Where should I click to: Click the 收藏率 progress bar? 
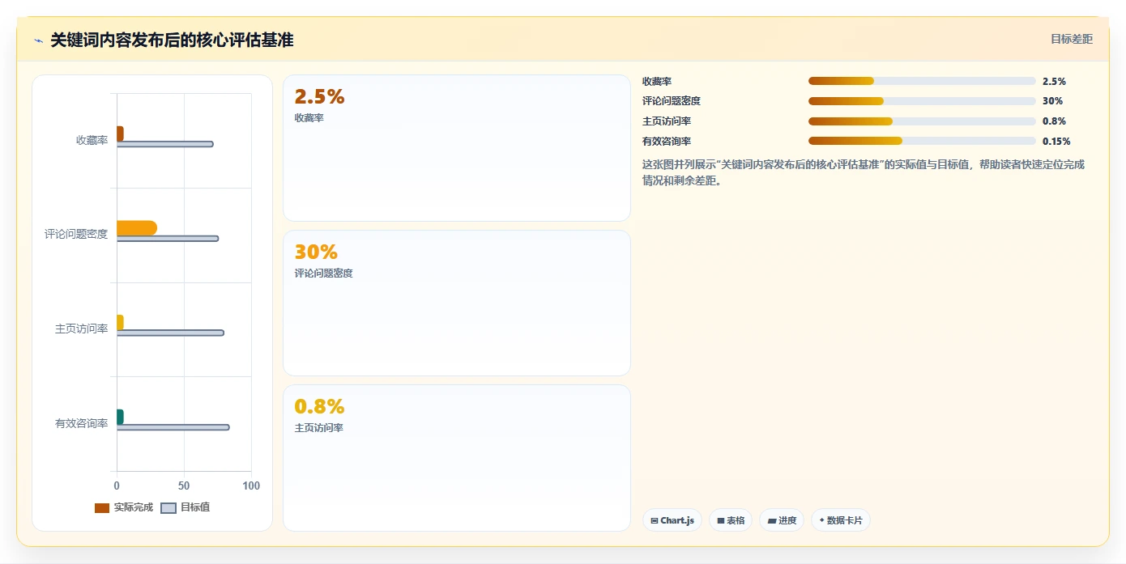pos(922,81)
